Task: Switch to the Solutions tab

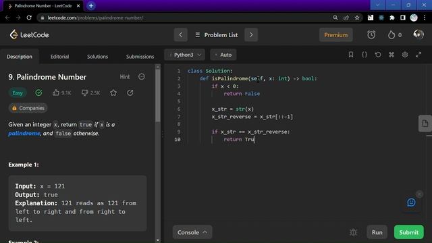Action: tap(97, 57)
